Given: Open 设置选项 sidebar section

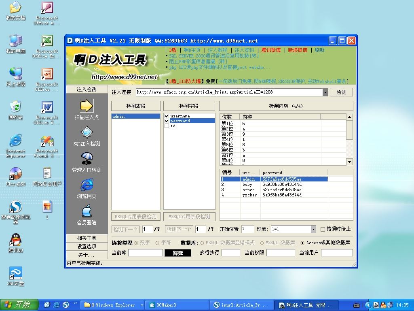Looking at the screenshot, I should coord(87,247).
